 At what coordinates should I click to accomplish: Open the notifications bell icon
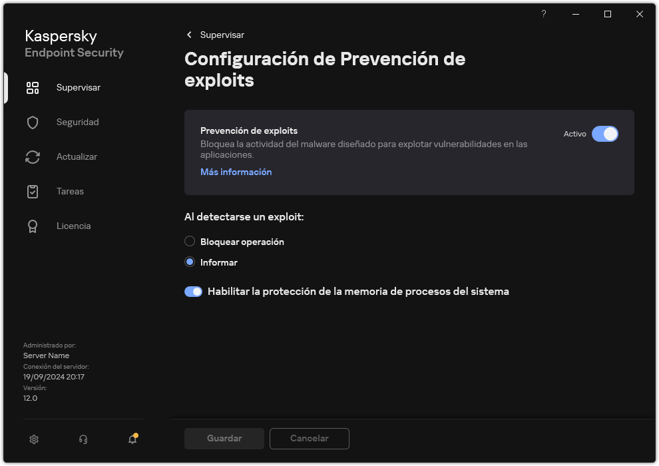[x=132, y=440]
